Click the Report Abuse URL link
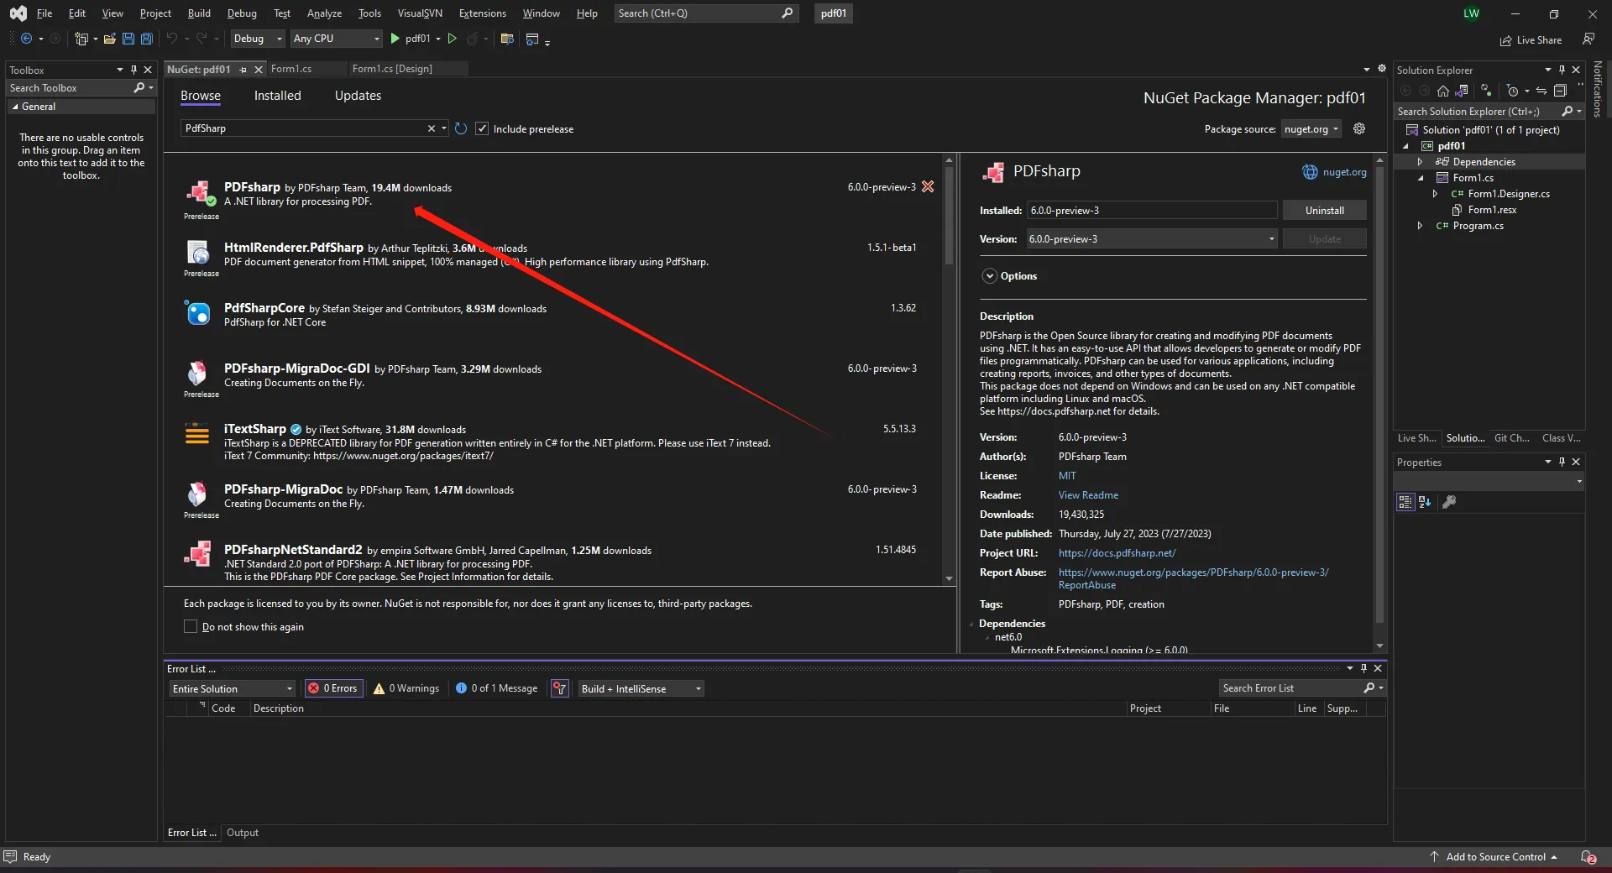This screenshot has width=1612, height=873. [x=1193, y=578]
